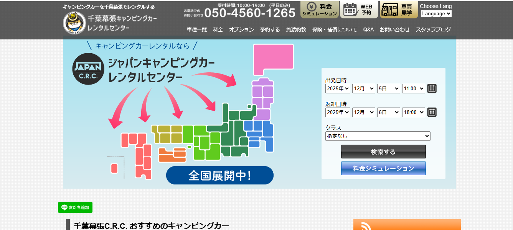The width and height of the screenshot is (513, 230).
Task: Go to the Q&A menu item
Action: point(368,29)
